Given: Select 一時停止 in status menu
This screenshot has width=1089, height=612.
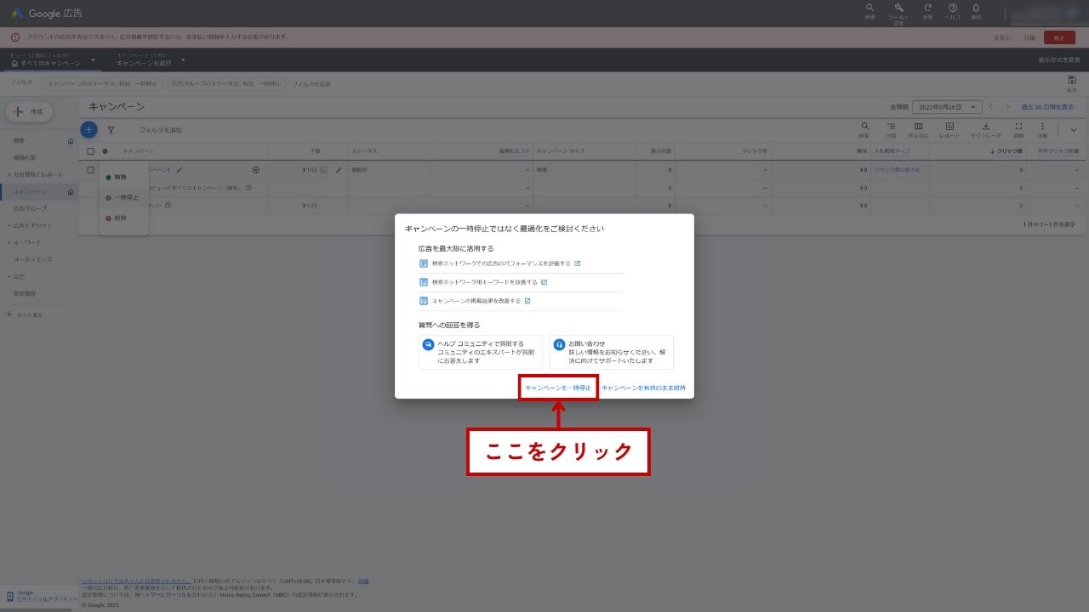Looking at the screenshot, I should coord(123,197).
